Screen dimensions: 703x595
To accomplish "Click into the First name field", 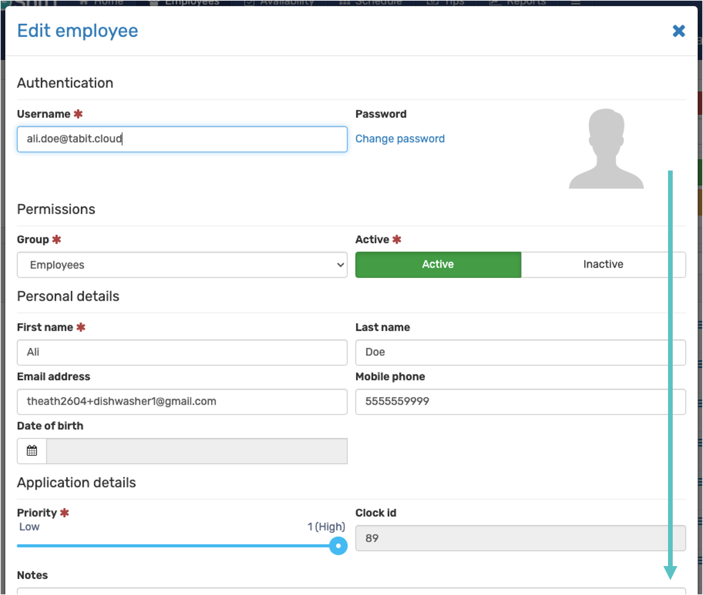I will coord(182,352).
